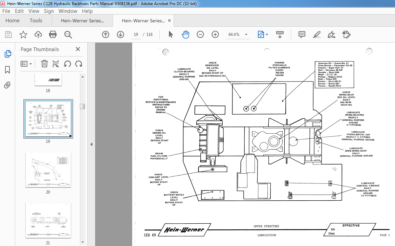
Task: Click thumbnail scrollbar up arrow
Action: 83,76
